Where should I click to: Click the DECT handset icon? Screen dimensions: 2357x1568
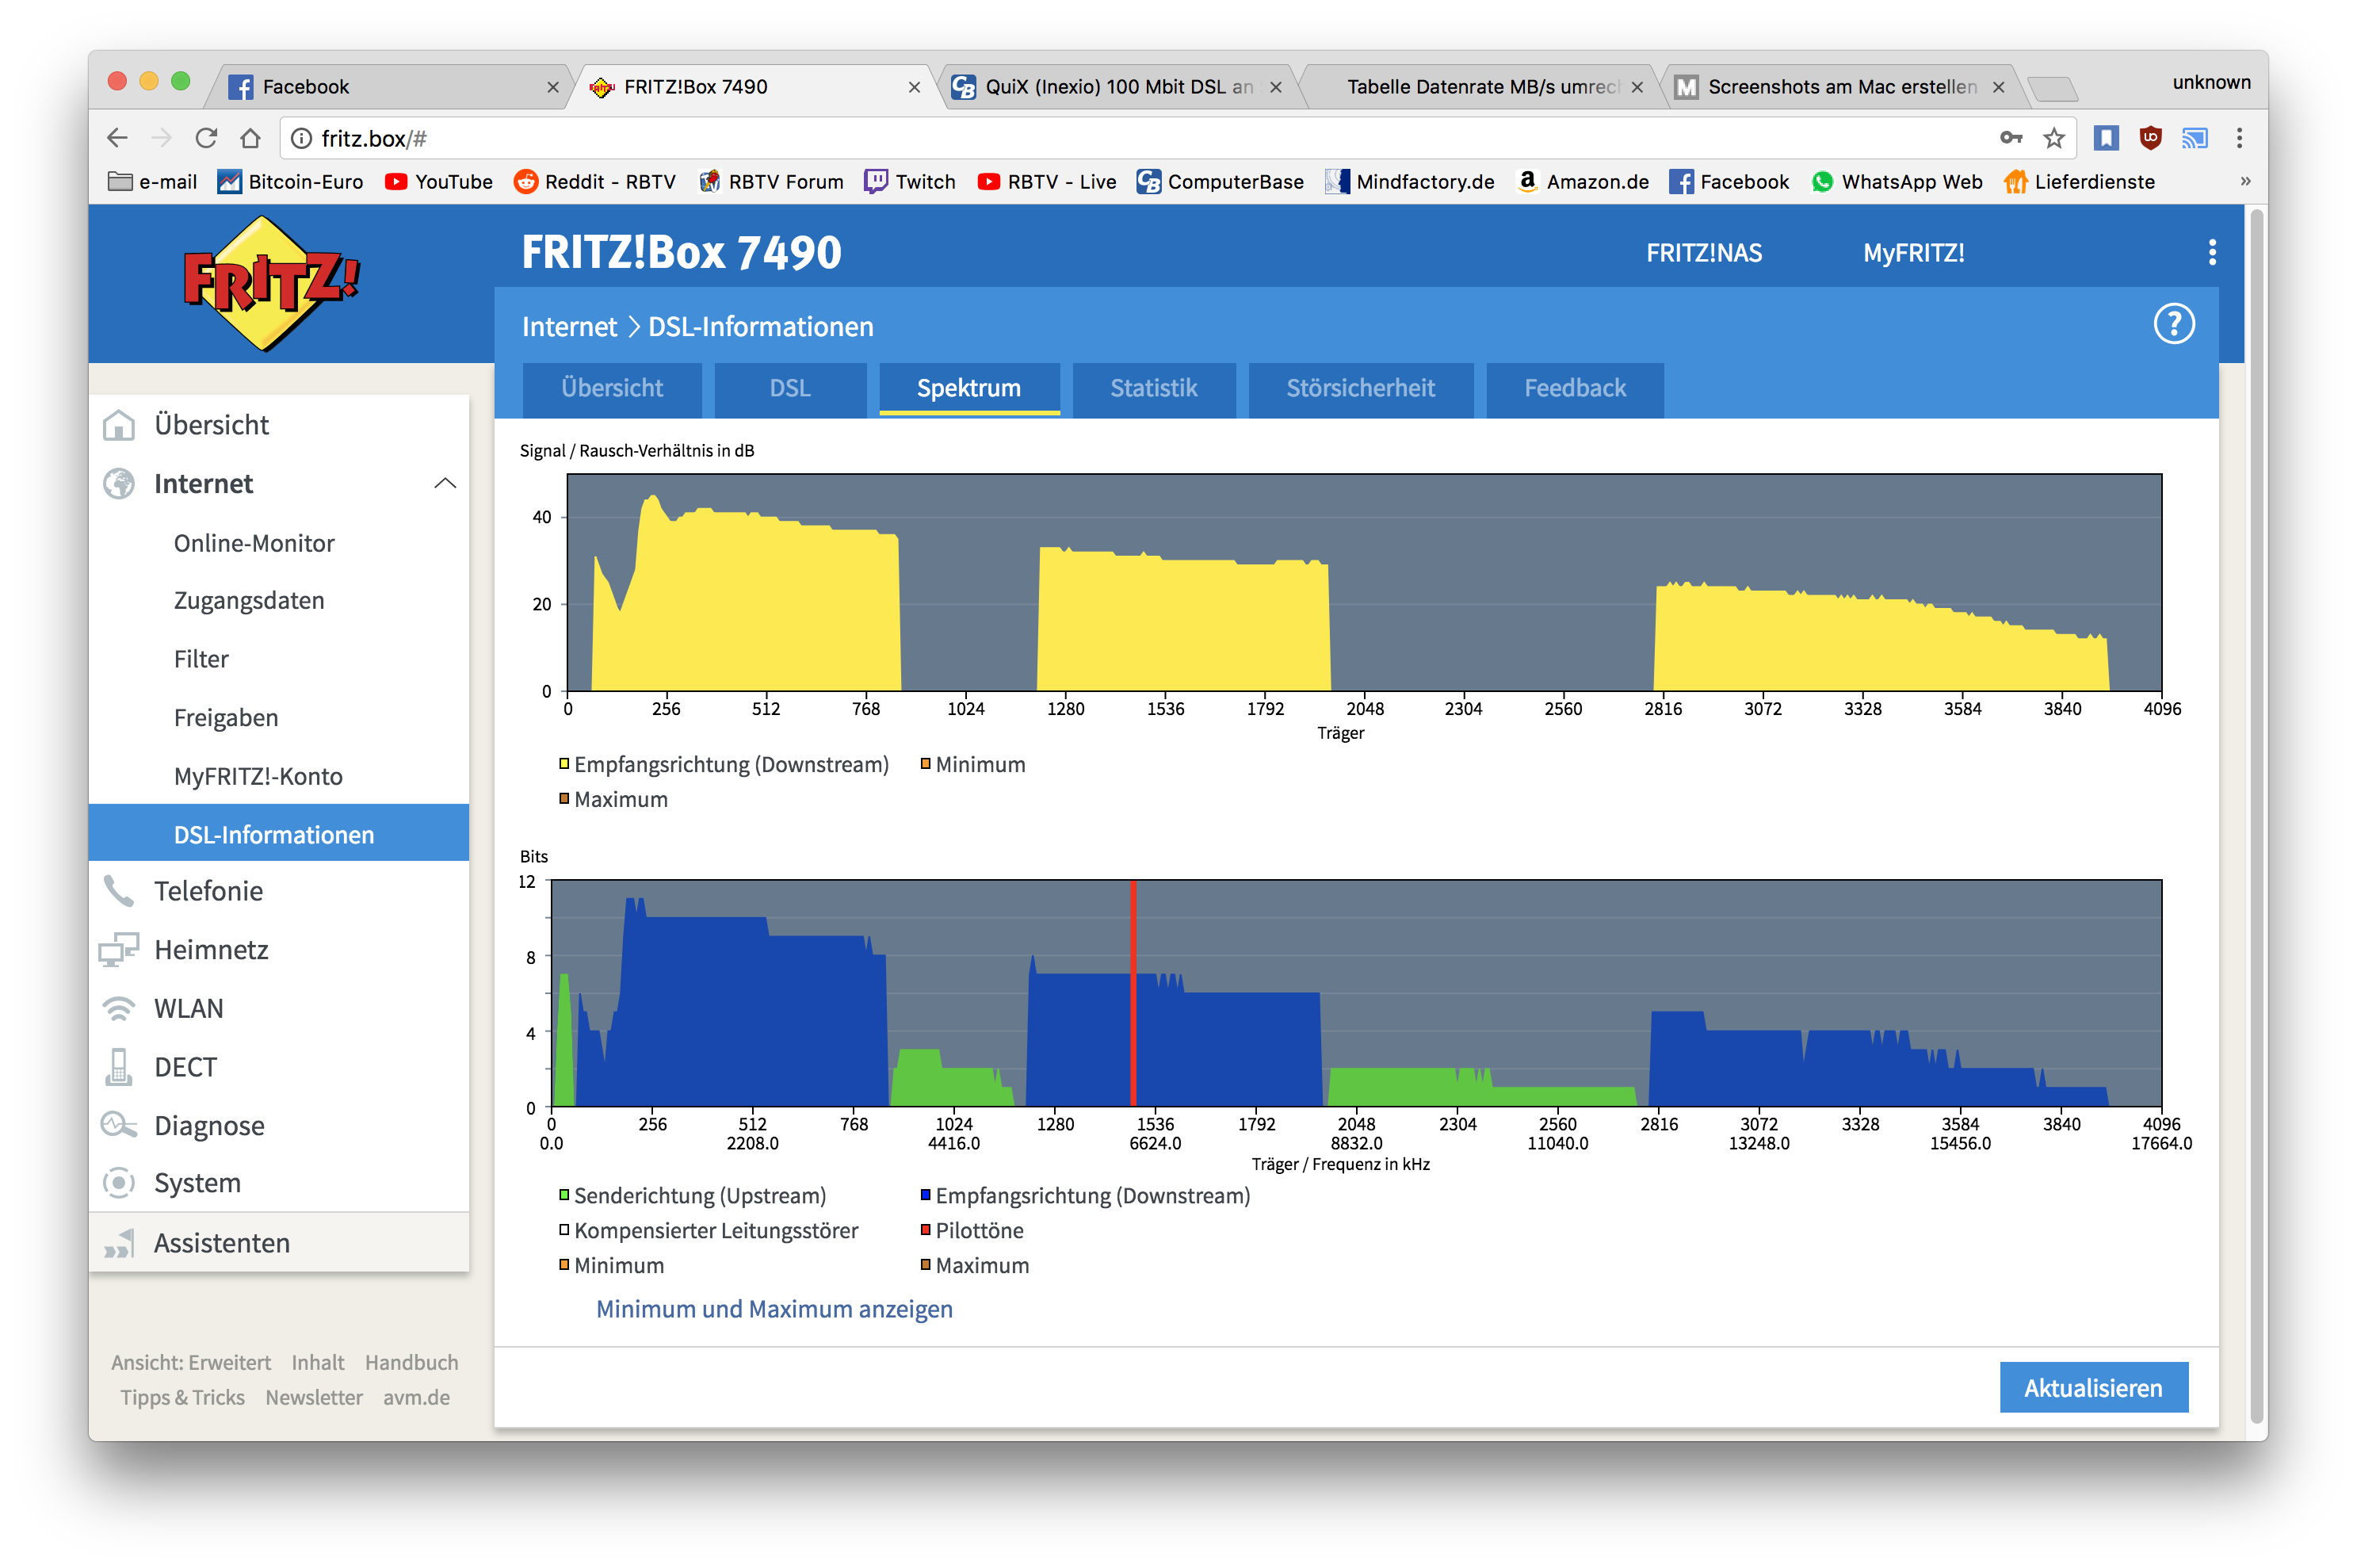coord(119,1067)
